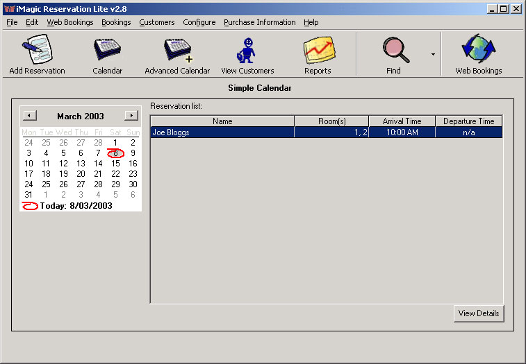Click the app icon in the title bar
This screenshot has height=364, width=526.
[x=10, y=9]
